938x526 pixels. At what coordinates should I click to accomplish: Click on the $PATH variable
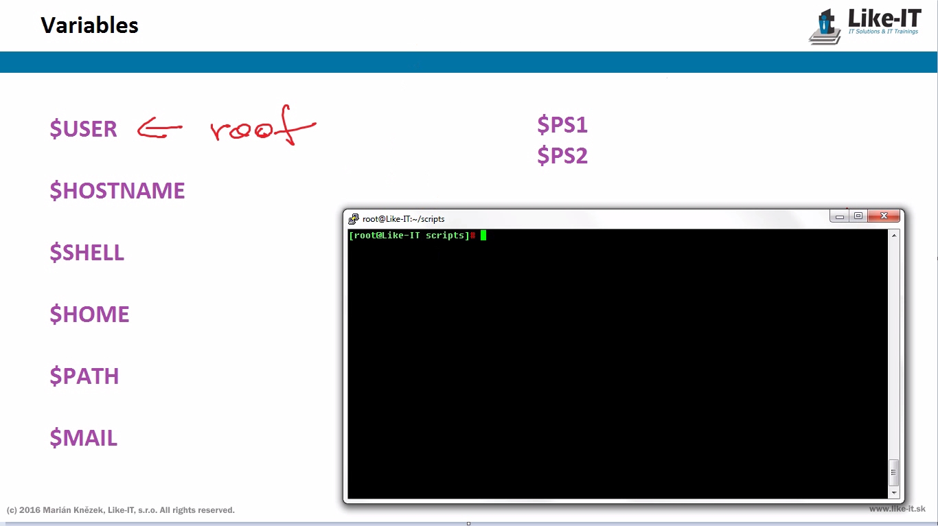[x=84, y=376]
